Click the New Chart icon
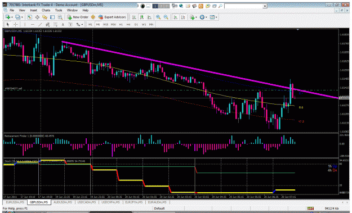The image size is (352, 213). [x=8, y=17]
